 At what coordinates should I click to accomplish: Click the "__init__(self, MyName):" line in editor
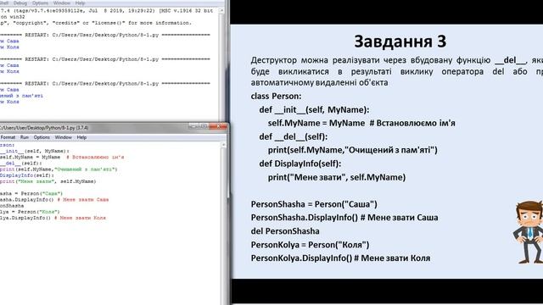pos(35,151)
